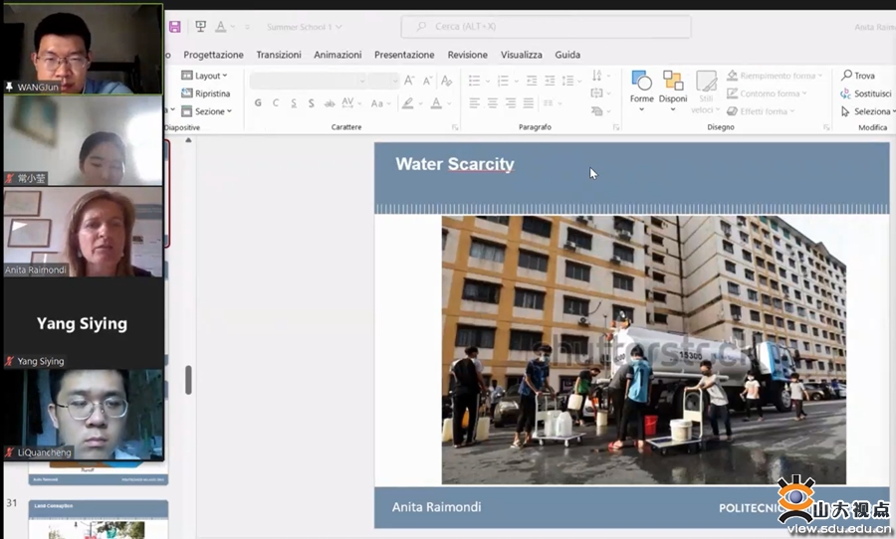Screen dimensions: 896x539
Task: Click the font color swatch button
Action: [x=436, y=103]
